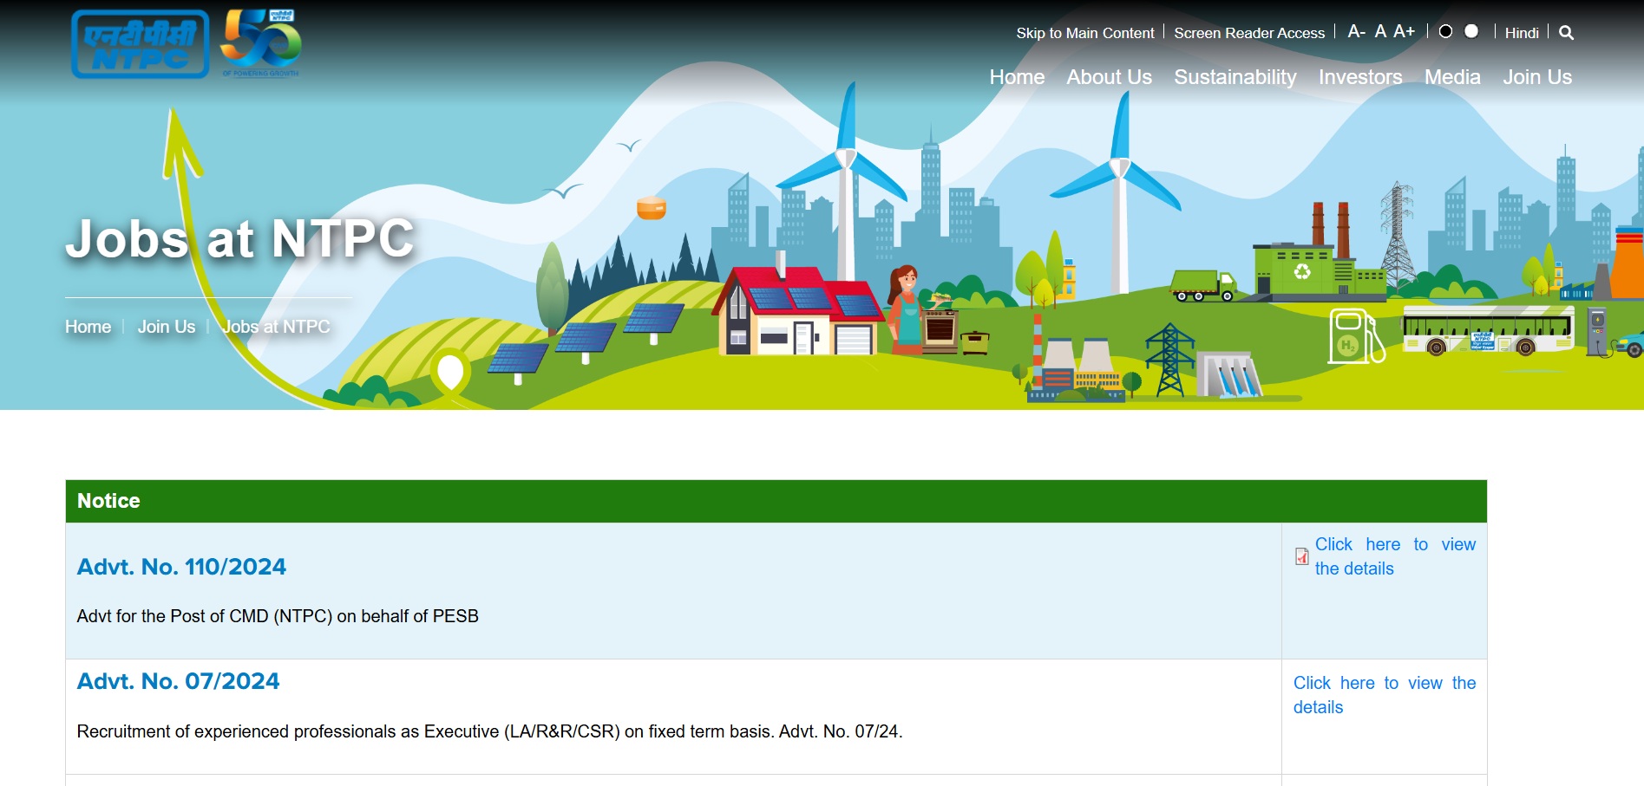1644x786 pixels.
Task: Switch to dark contrast theme circle
Action: pyautogui.click(x=1445, y=31)
